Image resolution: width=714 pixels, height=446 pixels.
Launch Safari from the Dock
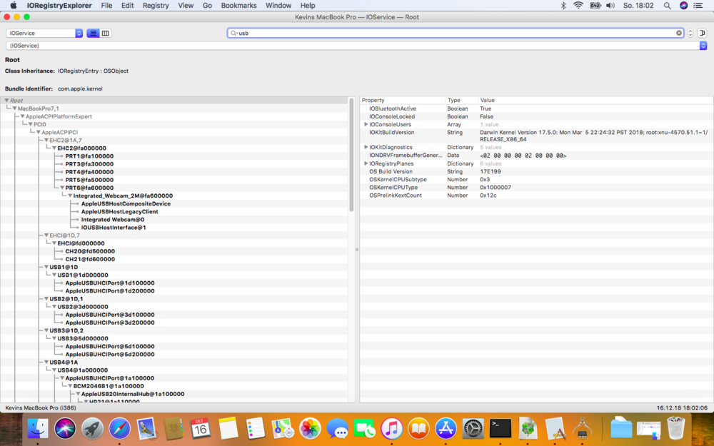tap(119, 428)
